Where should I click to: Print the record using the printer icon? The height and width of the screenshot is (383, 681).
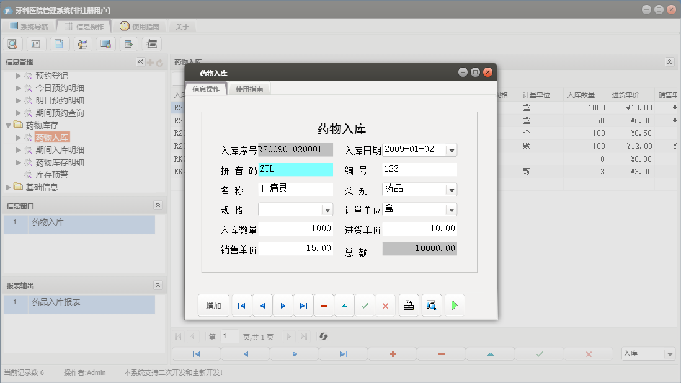pyautogui.click(x=408, y=305)
